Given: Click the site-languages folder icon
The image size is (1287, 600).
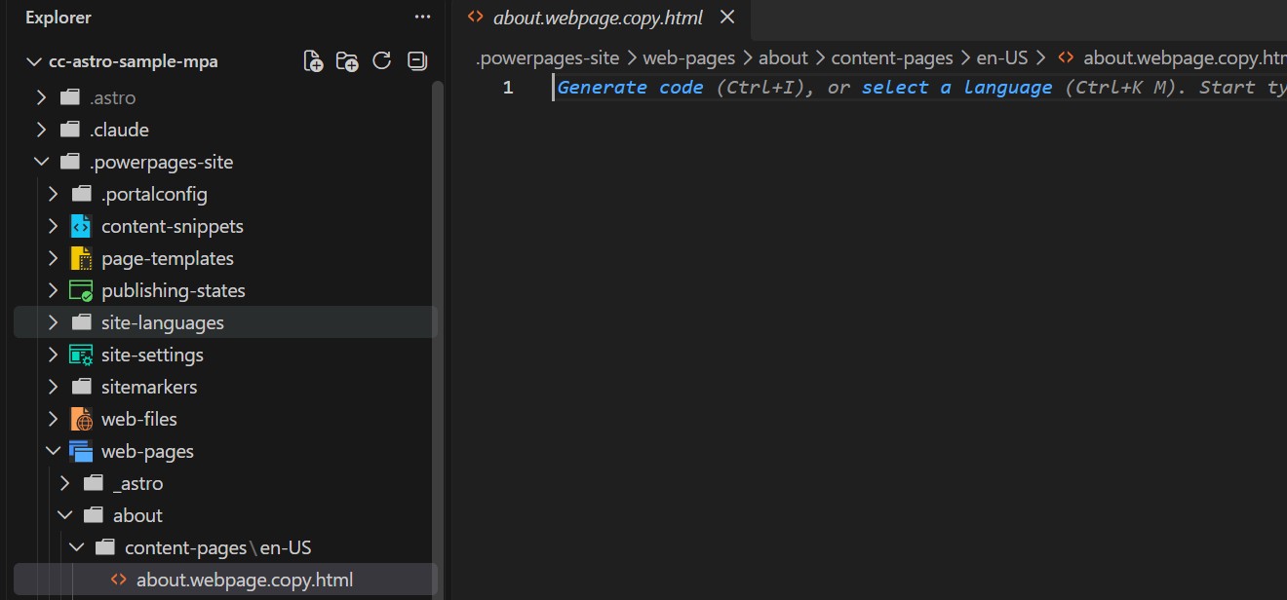Looking at the screenshot, I should [x=81, y=322].
